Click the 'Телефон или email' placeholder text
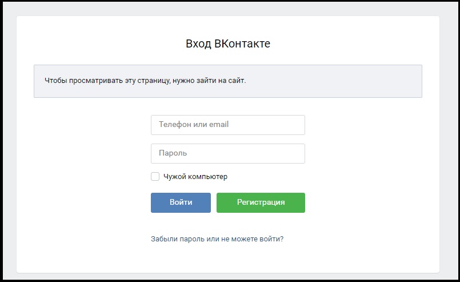The width and height of the screenshot is (460, 282). pyautogui.click(x=194, y=124)
